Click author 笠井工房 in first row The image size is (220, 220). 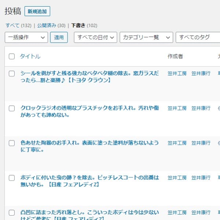pos(177,74)
